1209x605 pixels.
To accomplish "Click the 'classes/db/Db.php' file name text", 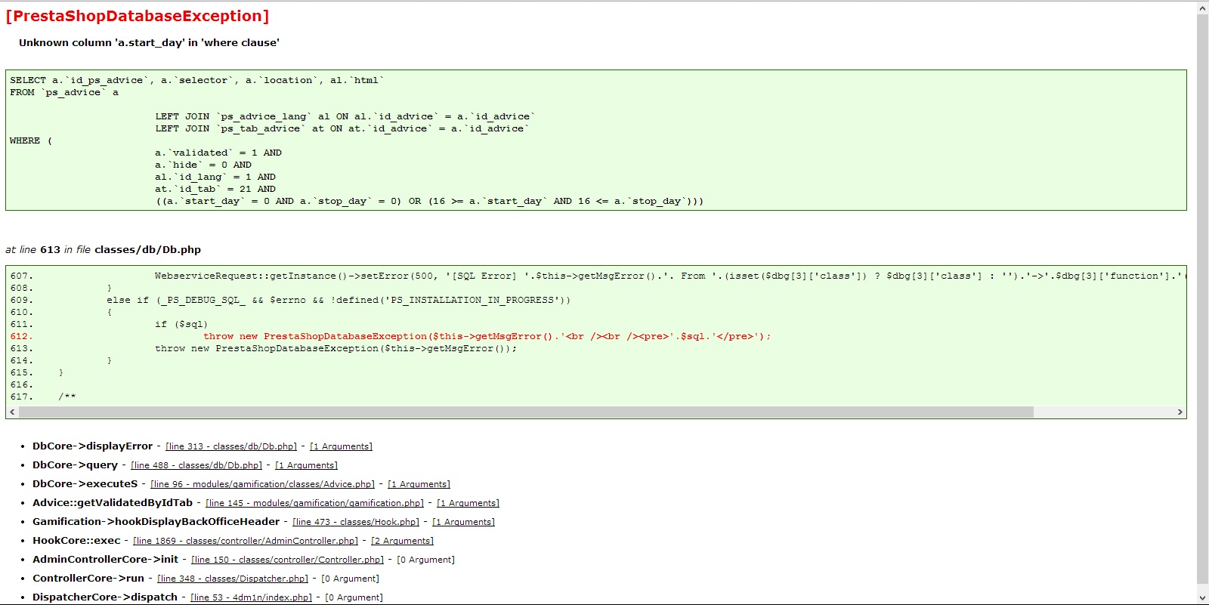I will (147, 250).
